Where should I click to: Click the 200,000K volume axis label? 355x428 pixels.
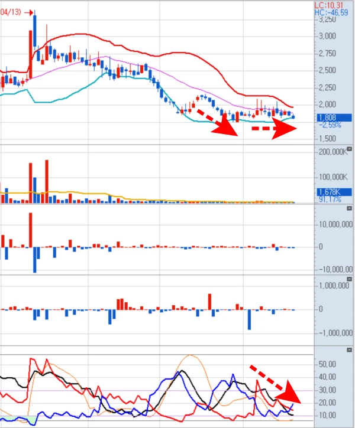(x=333, y=152)
